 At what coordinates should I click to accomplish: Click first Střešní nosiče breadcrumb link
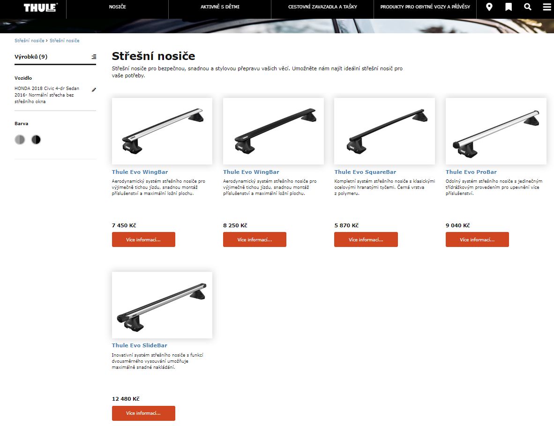coord(30,41)
